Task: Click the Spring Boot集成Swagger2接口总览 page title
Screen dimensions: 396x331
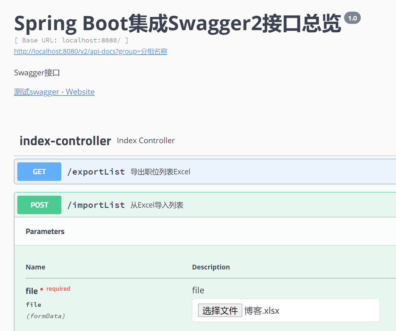Action: click(x=177, y=24)
